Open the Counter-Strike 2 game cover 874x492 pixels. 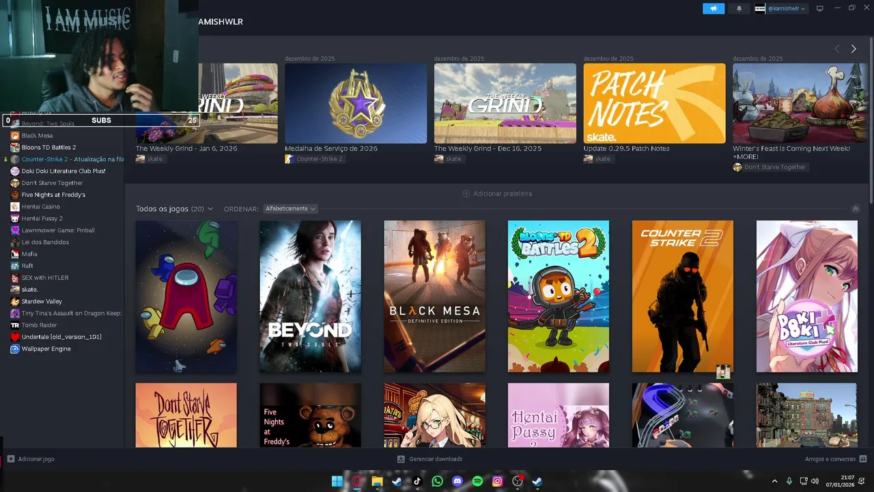(683, 297)
